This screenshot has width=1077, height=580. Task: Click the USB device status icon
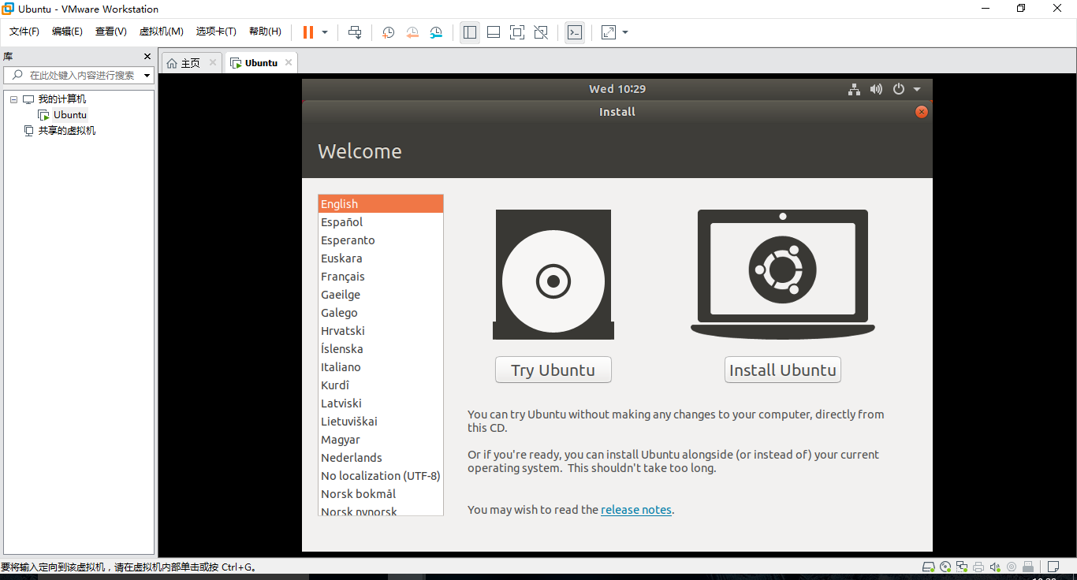(x=1028, y=567)
